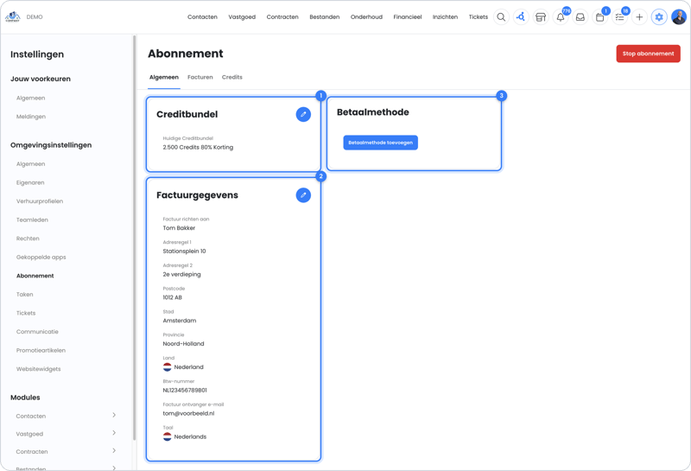Open the notifications bell icon
This screenshot has height=471, width=691.
561,17
